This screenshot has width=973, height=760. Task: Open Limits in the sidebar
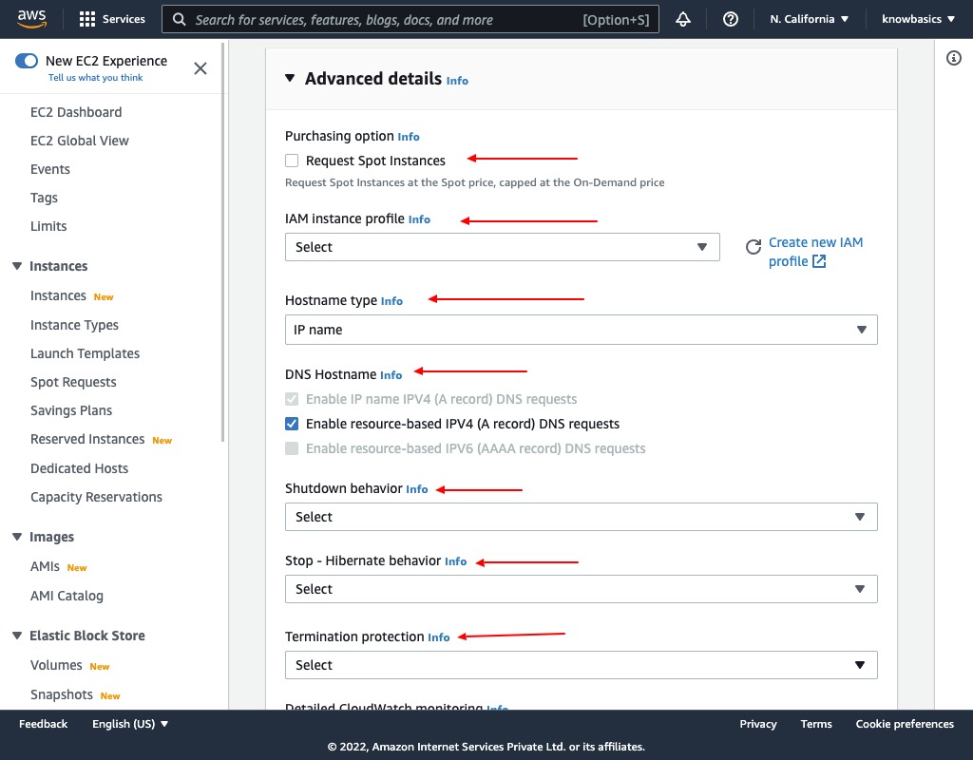click(48, 226)
